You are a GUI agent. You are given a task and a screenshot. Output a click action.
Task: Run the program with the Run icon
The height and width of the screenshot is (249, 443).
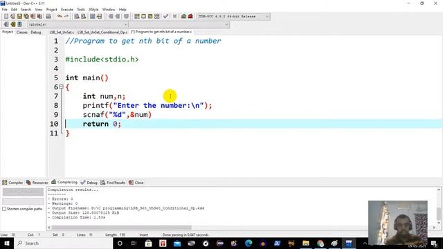[143, 17]
